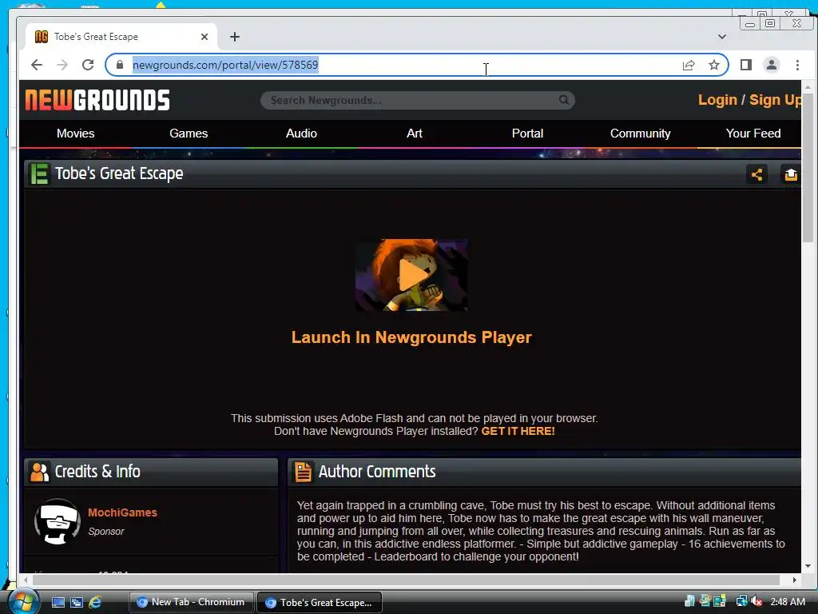The height and width of the screenshot is (614, 818).
Task: Click the Author Comments document icon
Action: pos(303,472)
